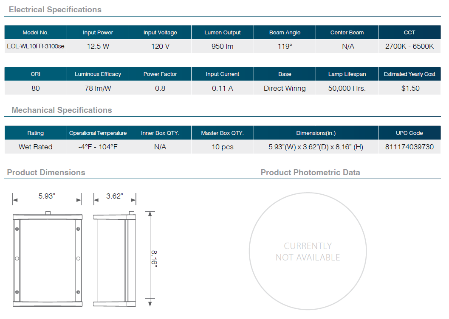Click the side view product dimension drawing
This screenshot has width=449, height=319.
coord(114,259)
